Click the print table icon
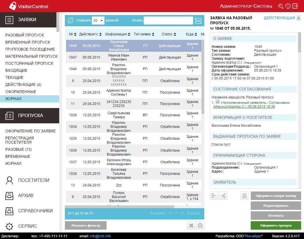The width and height of the screenshot is (304, 239). click(x=200, y=225)
